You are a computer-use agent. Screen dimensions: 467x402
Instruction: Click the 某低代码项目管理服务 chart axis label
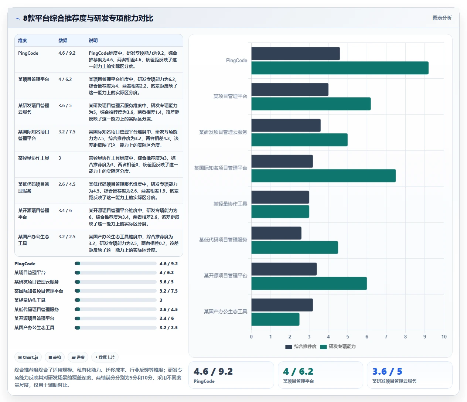[x=223, y=240]
